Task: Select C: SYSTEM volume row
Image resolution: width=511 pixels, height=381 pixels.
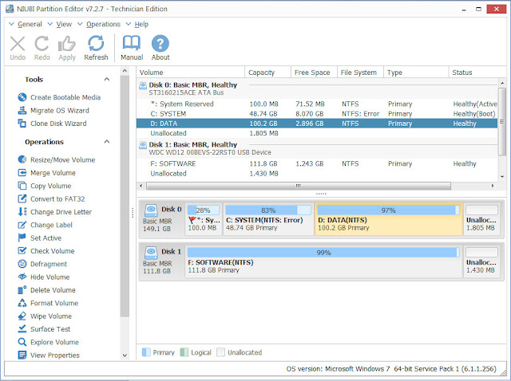Action: [317, 113]
